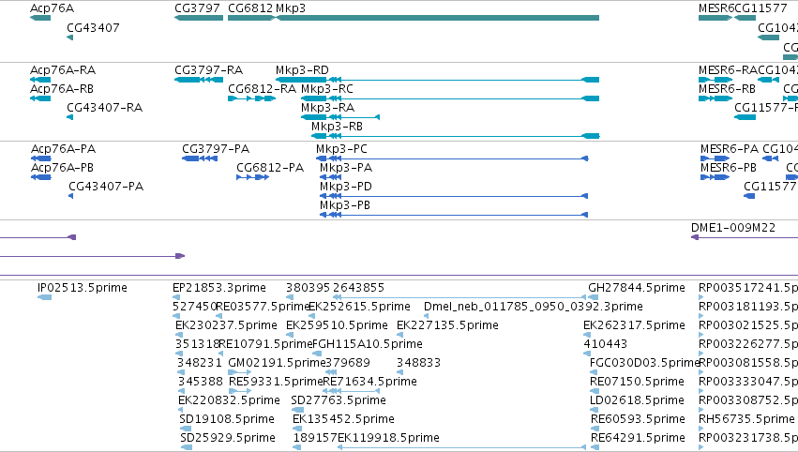The height and width of the screenshot is (452, 798).
Task: Click the 345388 feature
Action: [181, 391]
